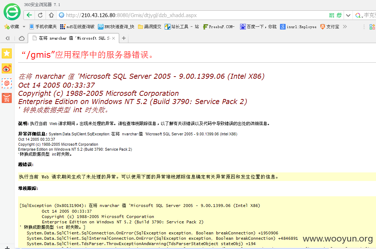
Task: Click the SqlConnection.OnError stack trace line
Action: click(153, 233)
